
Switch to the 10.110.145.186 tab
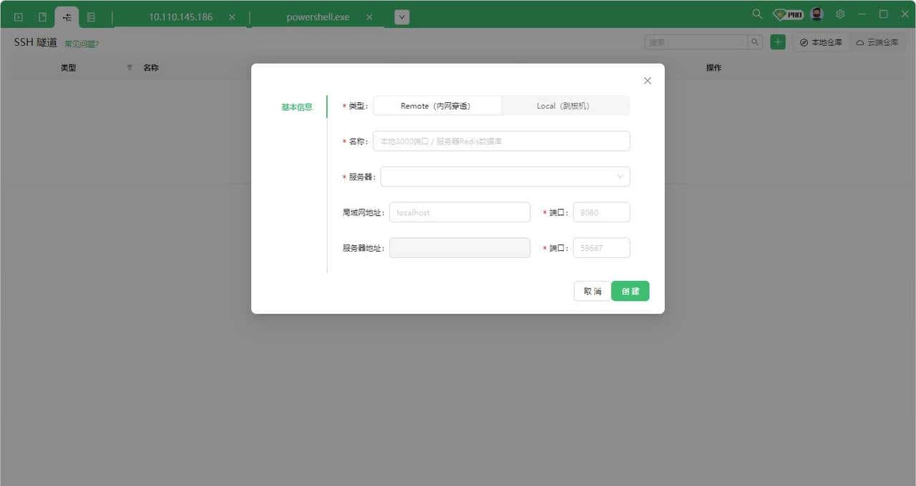(180, 17)
